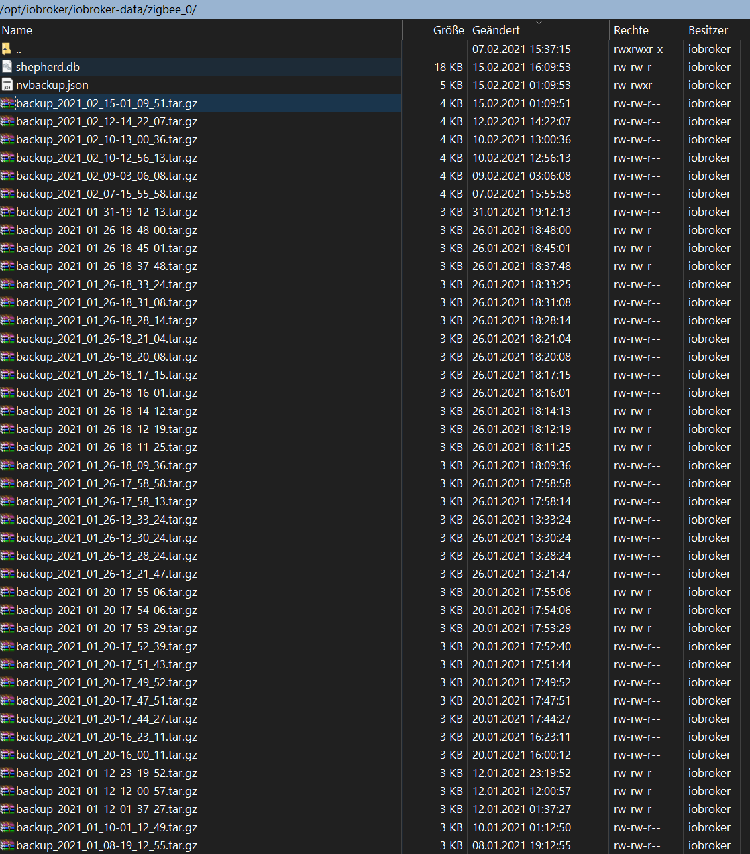Select file name backup_2021_01_08-19_12_55.tar.gz
This screenshot has height=854, width=750.
[x=107, y=845]
